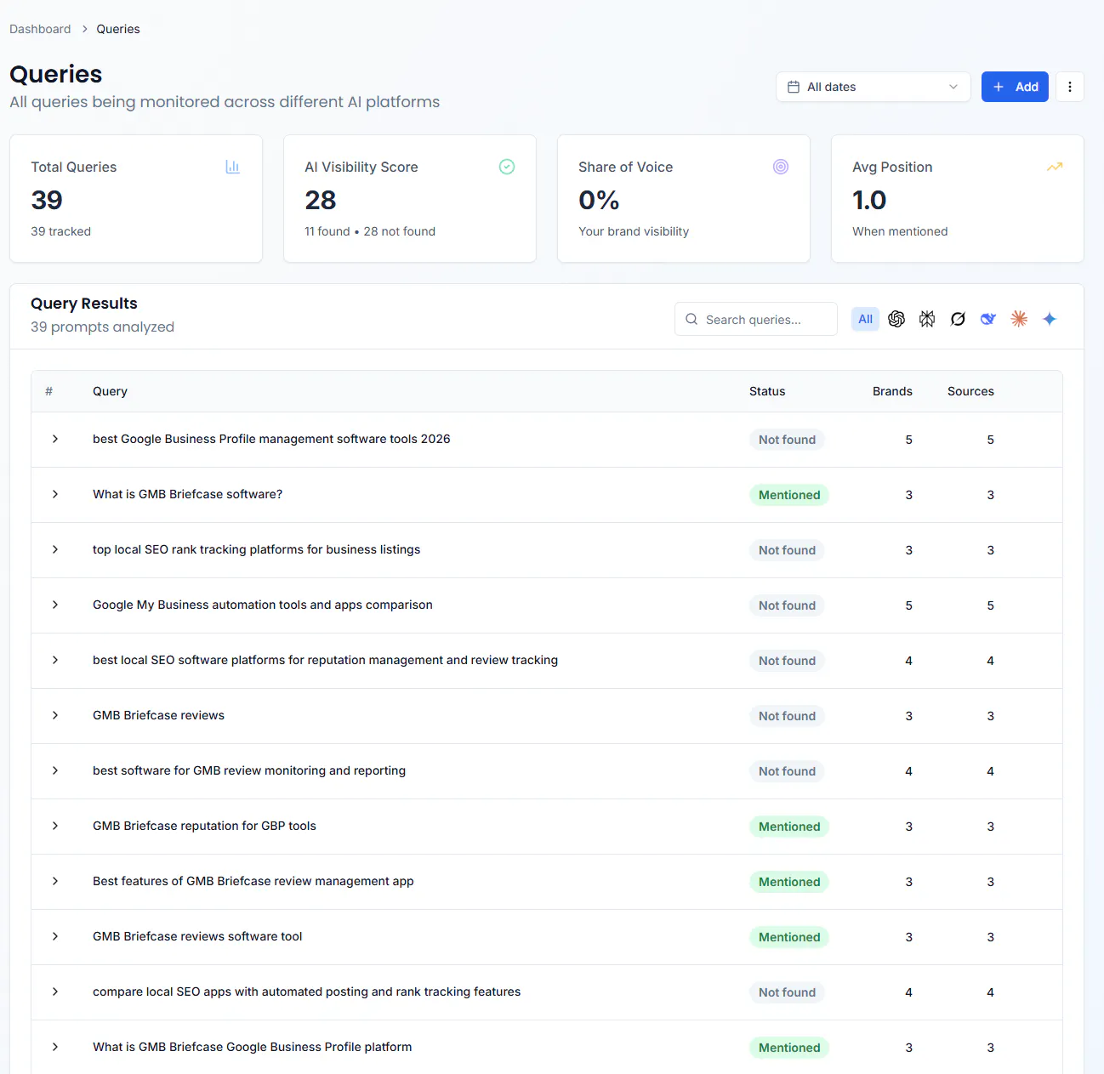
Task: Expand the 'Best features of GMB Briefcase' row
Action: point(55,881)
